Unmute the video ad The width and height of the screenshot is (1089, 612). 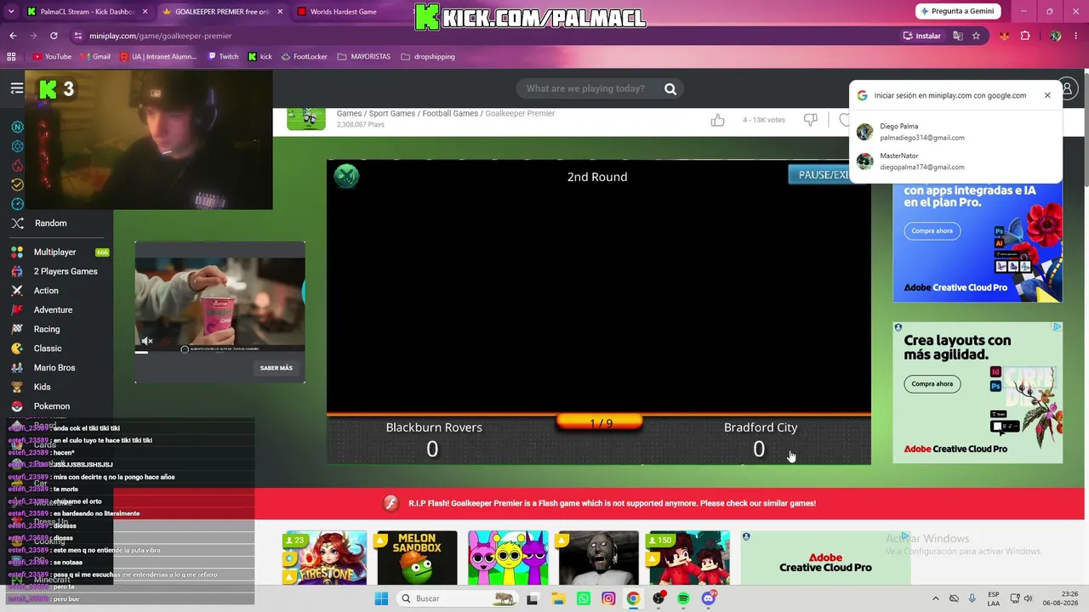[147, 342]
